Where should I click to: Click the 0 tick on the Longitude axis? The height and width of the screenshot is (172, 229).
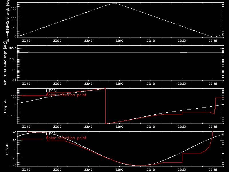15,106
